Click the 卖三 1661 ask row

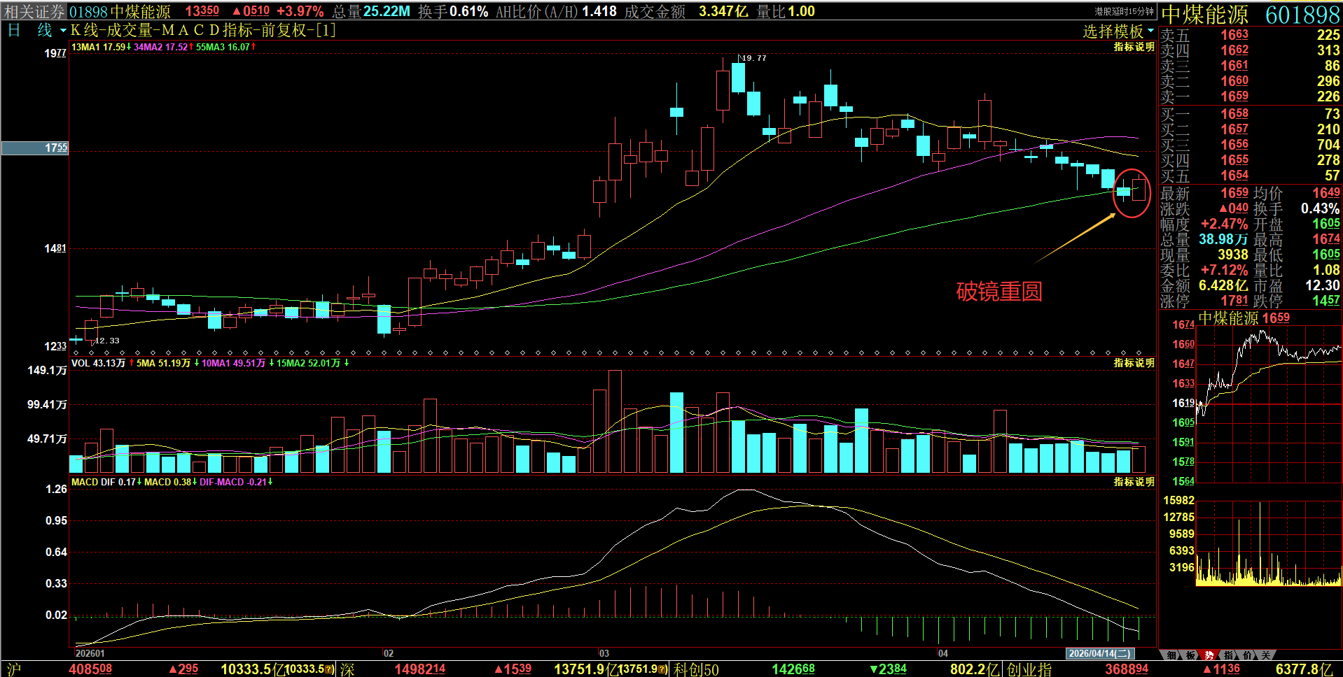coord(1250,66)
